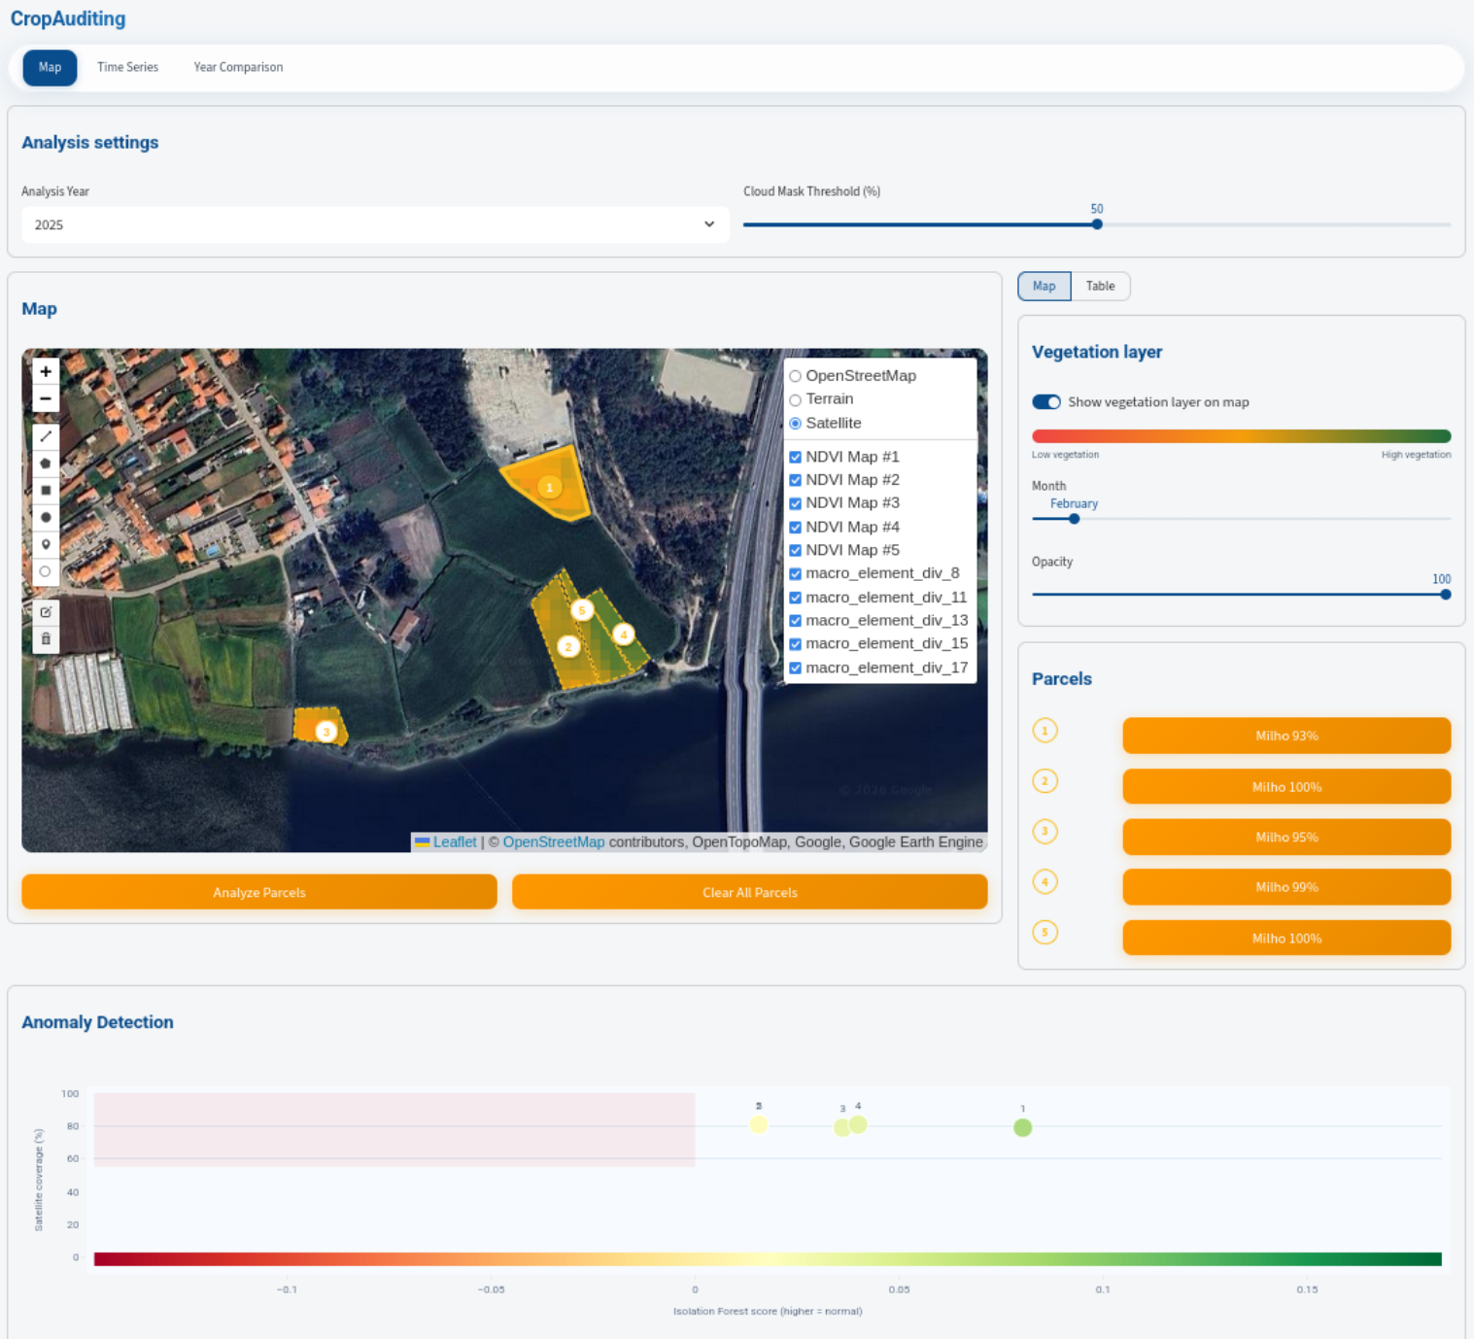The width and height of the screenshot is (1474, 1339).
Task: Click the Opacity slider handle
Action: (x=1445, y=594)
